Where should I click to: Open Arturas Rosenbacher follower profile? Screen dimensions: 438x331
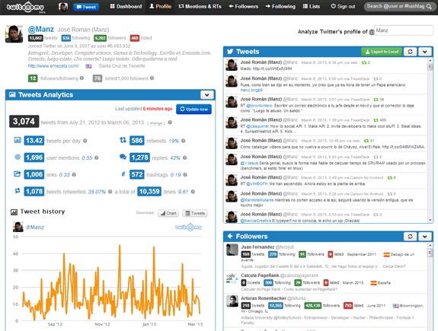[264, 298]
